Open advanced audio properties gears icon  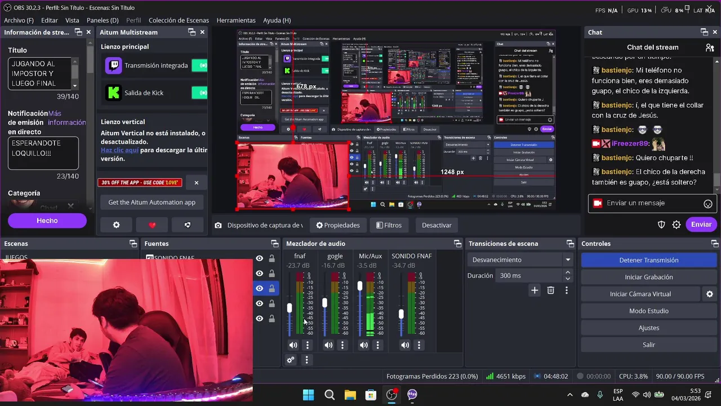(x=291, y=360)
